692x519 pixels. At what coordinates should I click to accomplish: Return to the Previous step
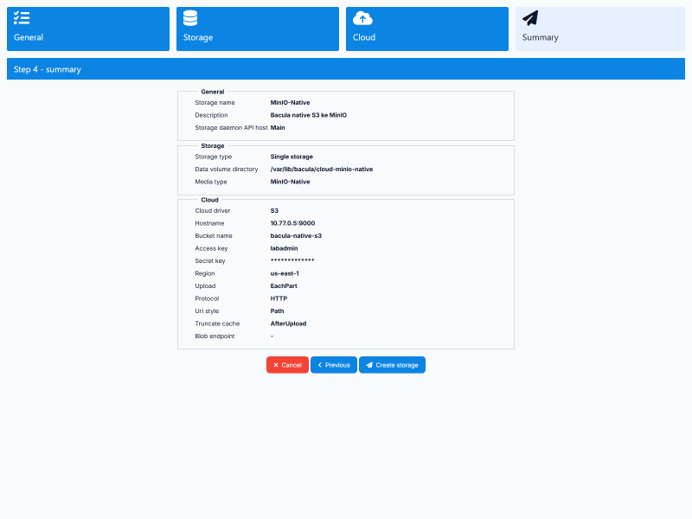coord(334,365)
